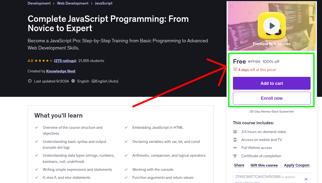Select the infinity icon for lifetime access
Screen dimensions: 322x183
click(x=235, y=148)
